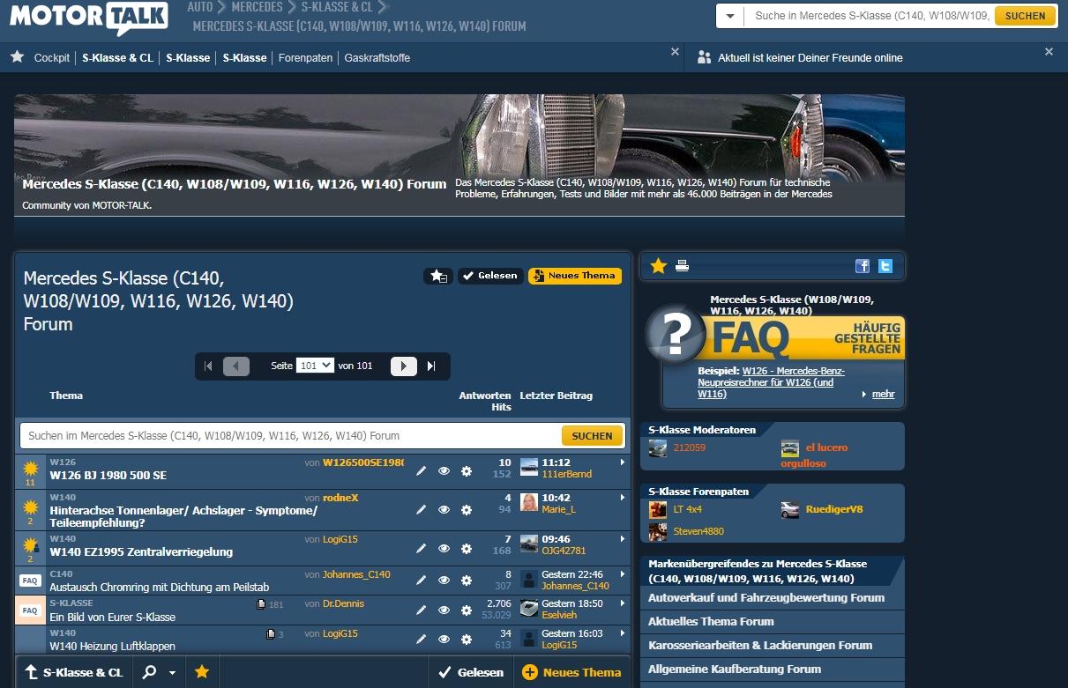Click the pencil icon for W140 Heizung Luftklappen
This screenshot has height=688, width=1068.
coord(422,639)
